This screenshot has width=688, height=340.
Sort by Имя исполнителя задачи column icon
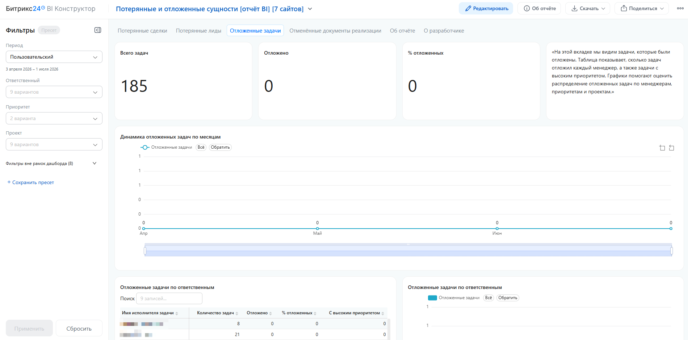coord(177,313)
